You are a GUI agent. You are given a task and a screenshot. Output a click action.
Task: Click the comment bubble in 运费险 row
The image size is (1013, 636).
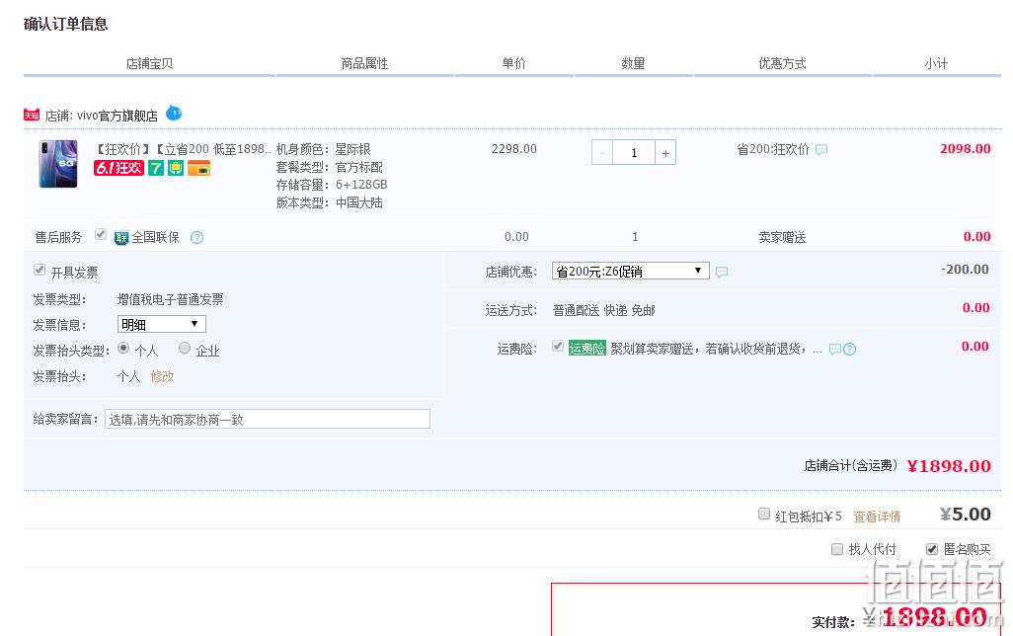[x=834, y=349]
